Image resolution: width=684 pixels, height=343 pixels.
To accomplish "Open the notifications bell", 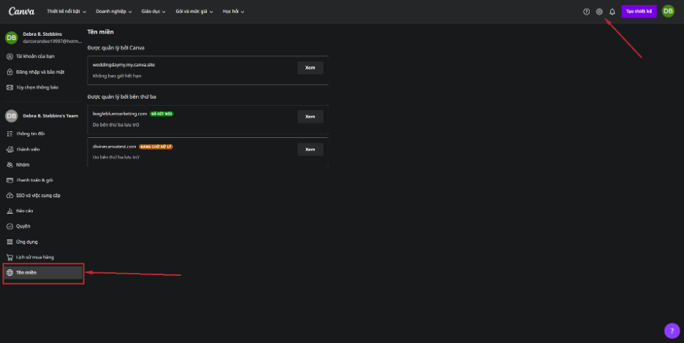I will click(x=612, y=12).
